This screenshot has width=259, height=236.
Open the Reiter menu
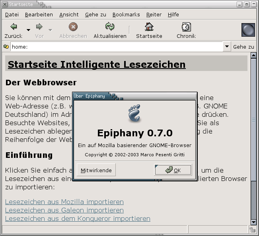coord(154,15)
